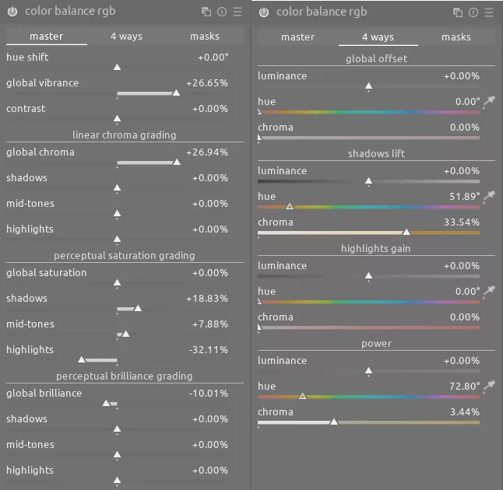Select the highlights gain hue eyedropper
The height and width of the screenshot is (490, 503).
tap(489, 292)
